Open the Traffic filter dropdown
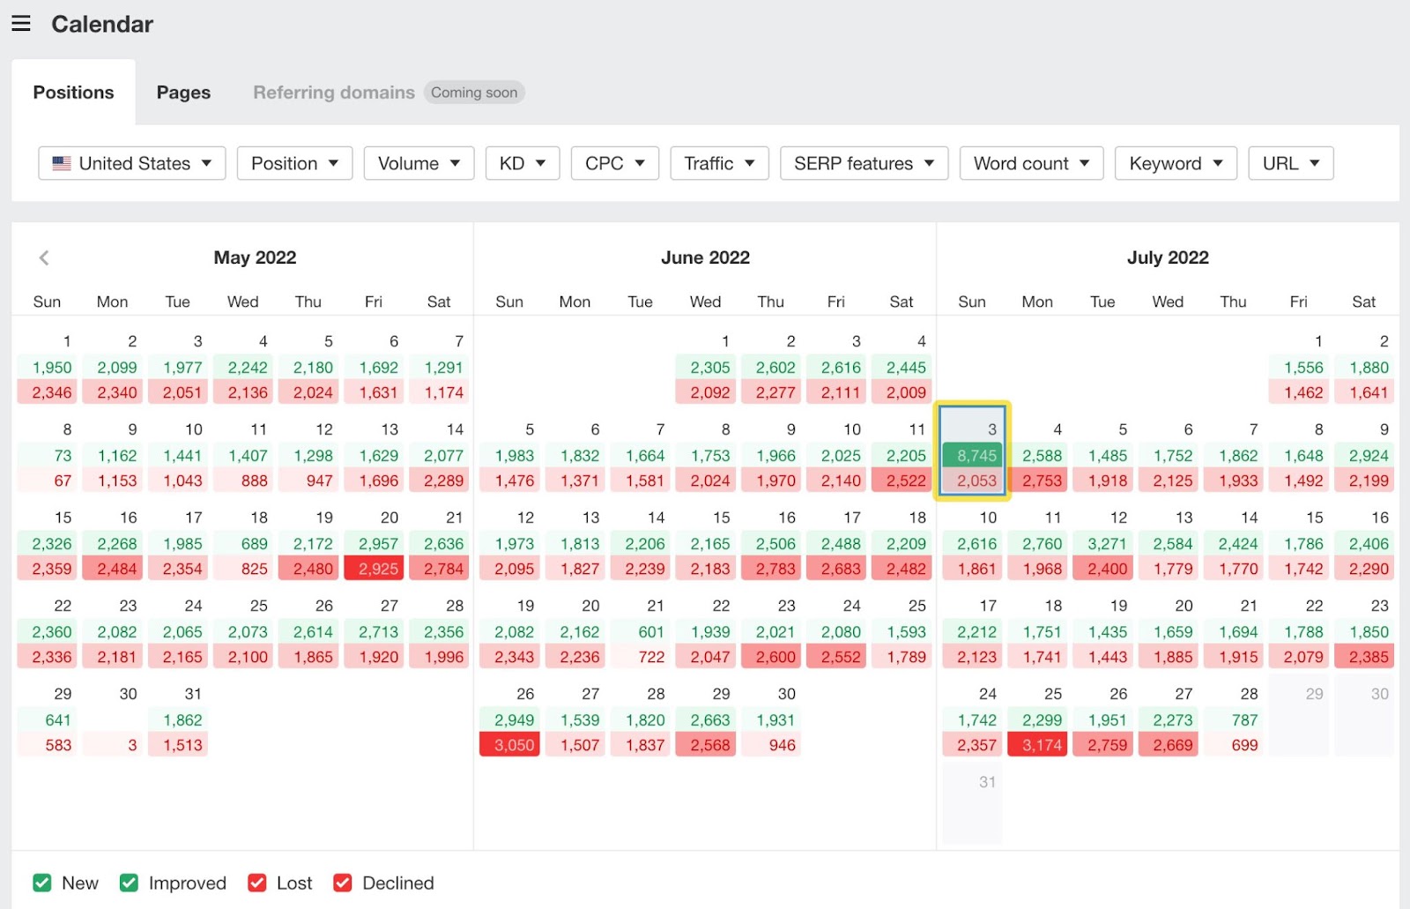Image resolution: width=1410 pixels, height=909 pixels. [719, 163]
